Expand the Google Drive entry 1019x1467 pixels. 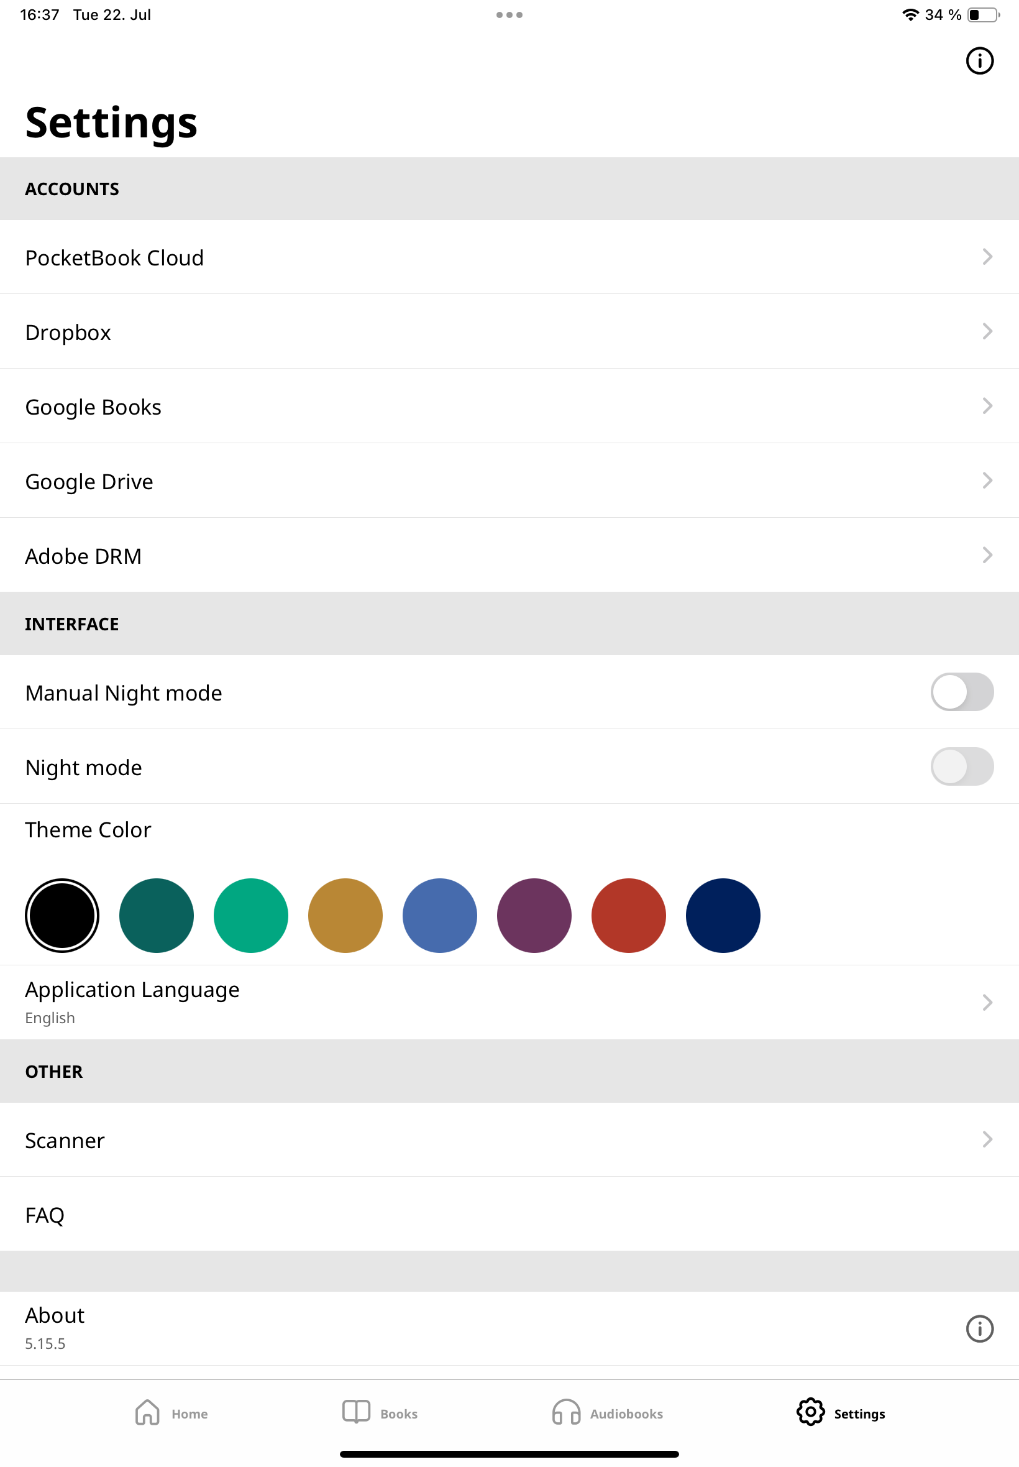coord(509,481)
